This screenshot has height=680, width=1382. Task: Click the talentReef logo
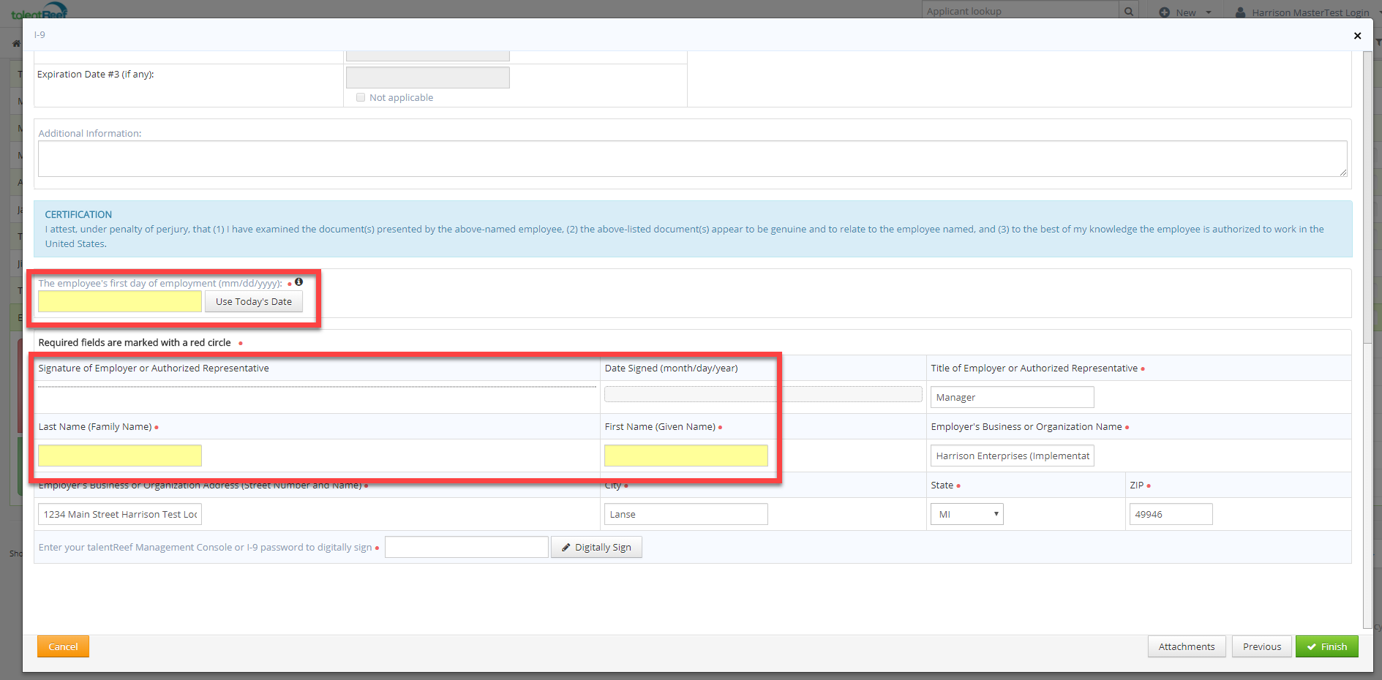click(x=40, y=11)
